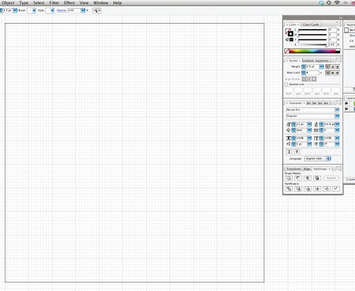Click the Cyan slider track
This screenshot has height=291, width=355.
pos(312,30)
